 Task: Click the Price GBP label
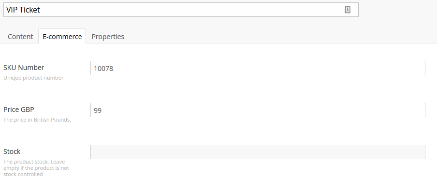(x=19, y=110)
